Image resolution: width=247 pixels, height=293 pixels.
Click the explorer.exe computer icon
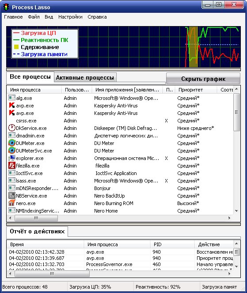[x=12, y=158]
